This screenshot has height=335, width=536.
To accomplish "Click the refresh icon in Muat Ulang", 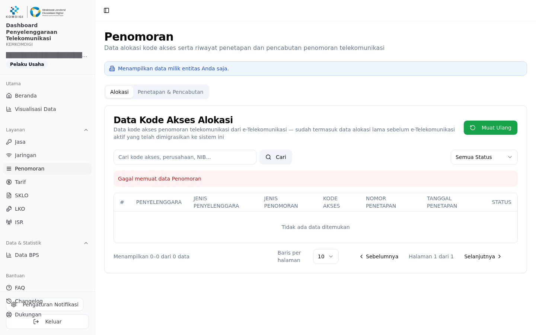I will (473, 128).
